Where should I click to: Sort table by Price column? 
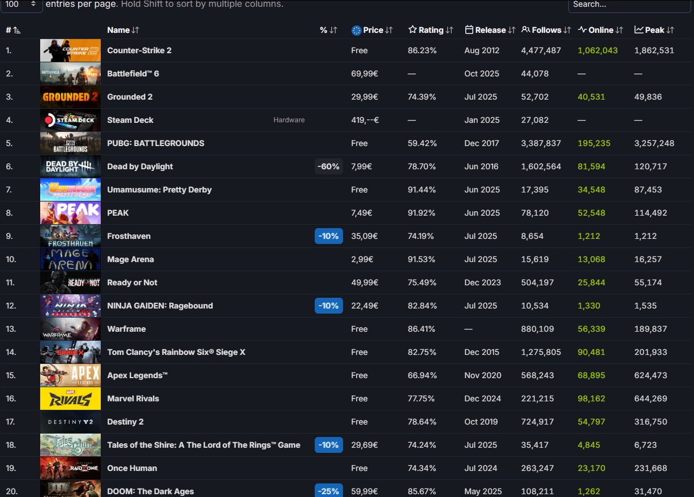372,30
